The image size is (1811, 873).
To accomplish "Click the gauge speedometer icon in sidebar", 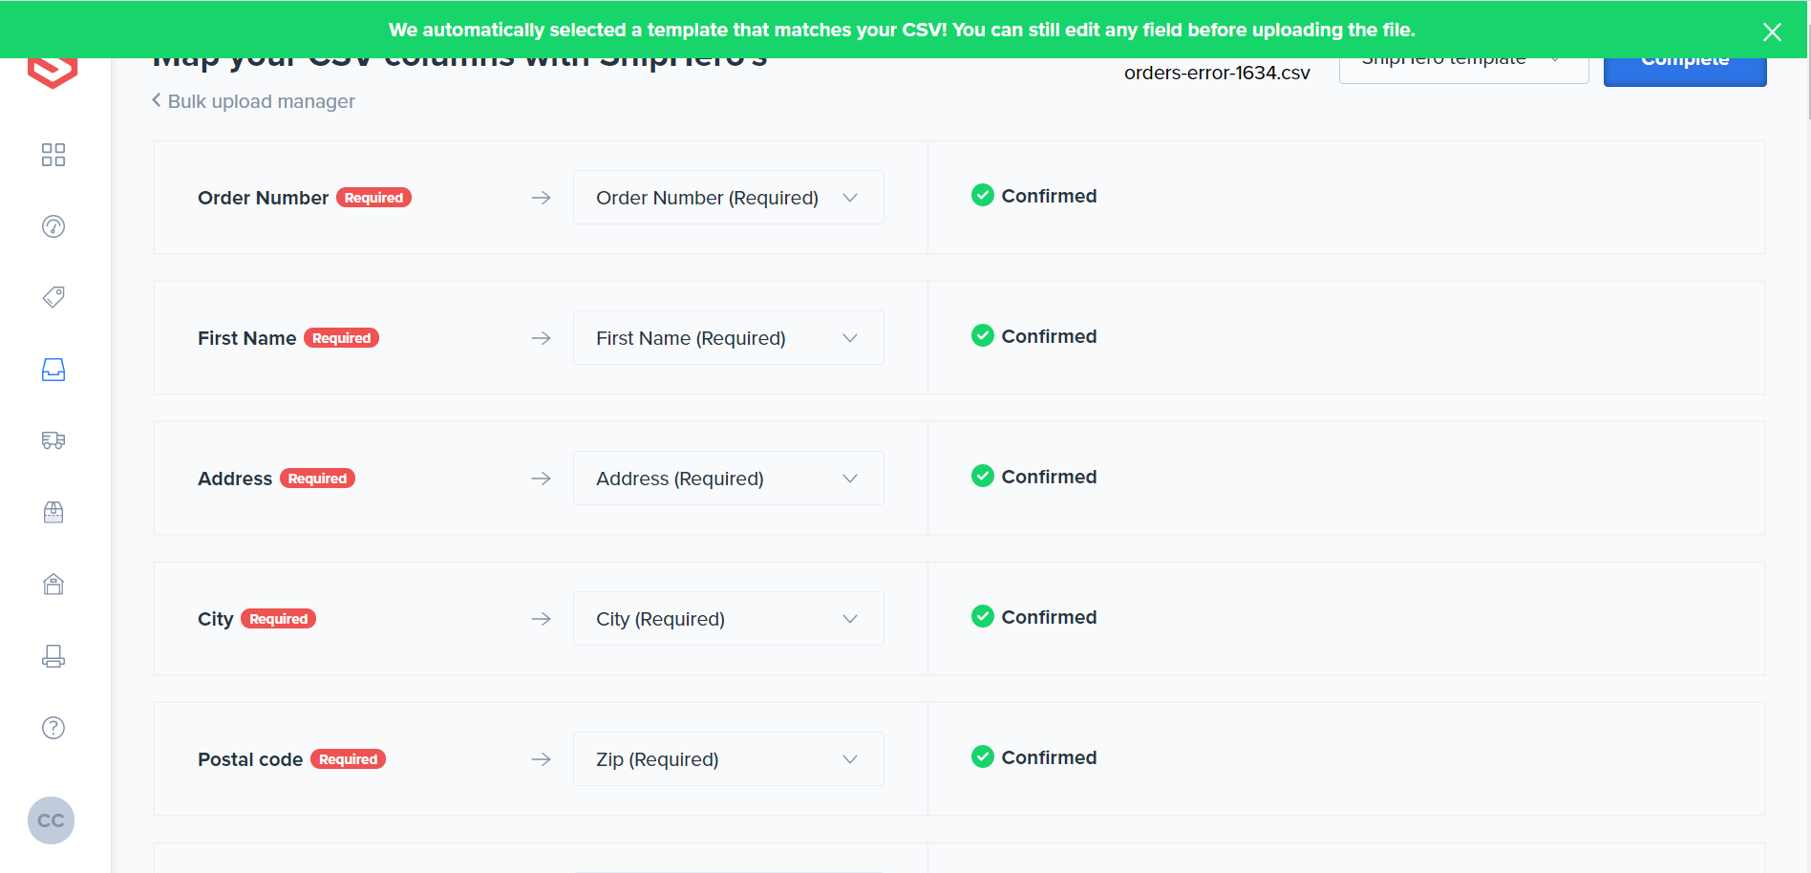I will (x=53, y=226).
